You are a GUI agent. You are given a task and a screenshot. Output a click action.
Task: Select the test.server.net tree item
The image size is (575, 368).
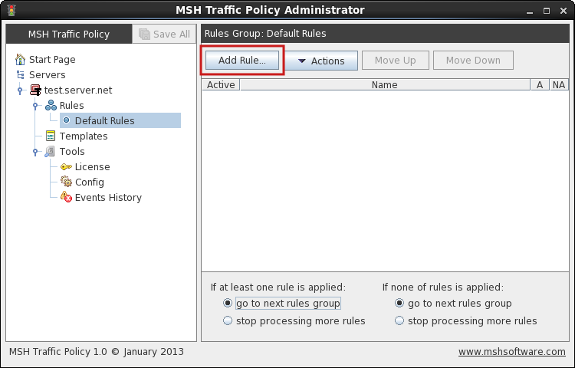pyautogui.click(x=78, y=90)
